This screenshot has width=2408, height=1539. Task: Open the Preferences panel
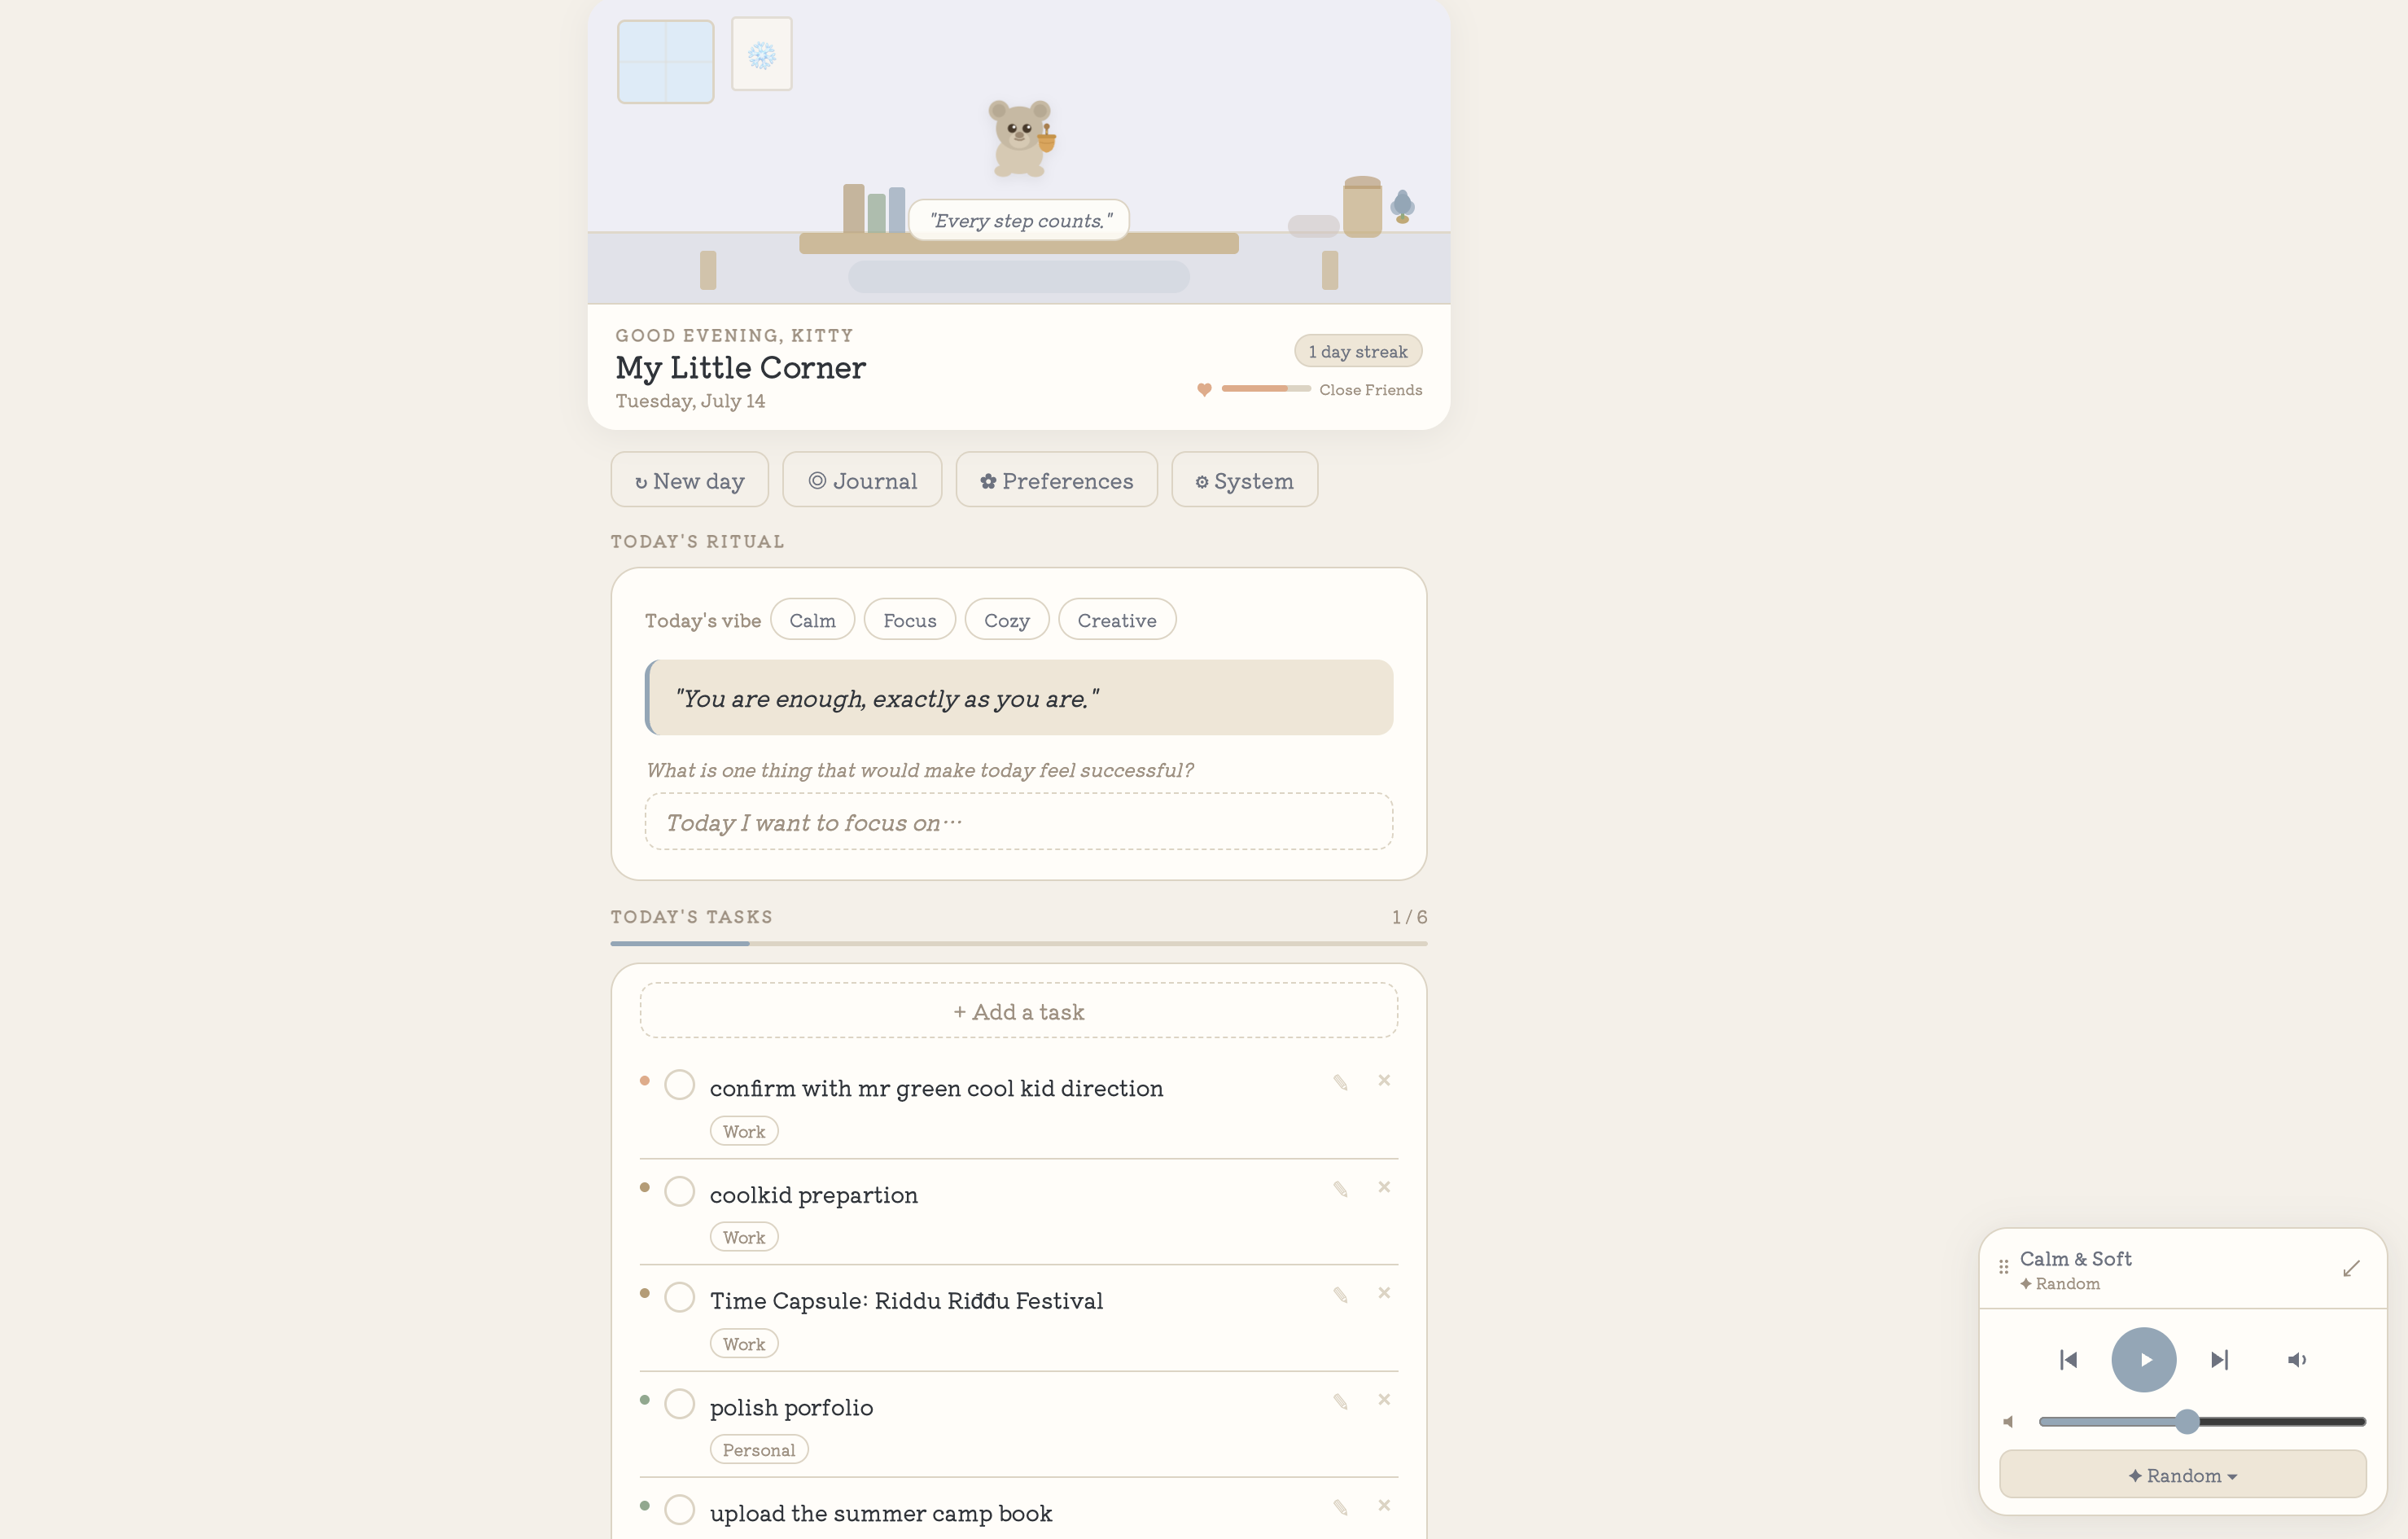[1056, 480]
